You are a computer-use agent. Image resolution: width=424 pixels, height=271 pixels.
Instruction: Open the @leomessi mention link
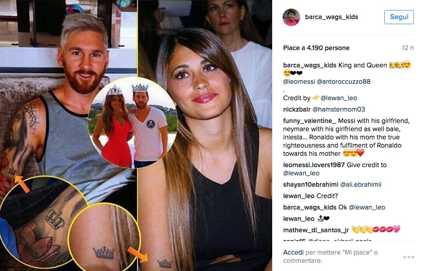(x=299, y=82)
